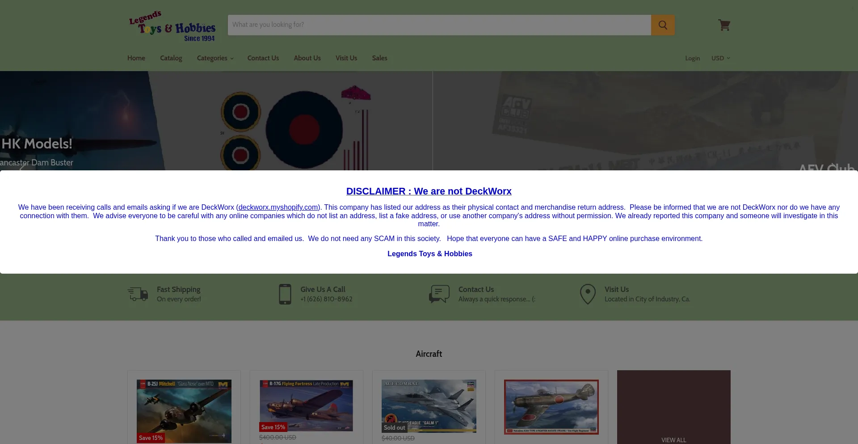Image resolution: width=858 pixels, height=444 pixels.
Task: Click the '$40.00 USD' struck-through price
Action: 398,438
